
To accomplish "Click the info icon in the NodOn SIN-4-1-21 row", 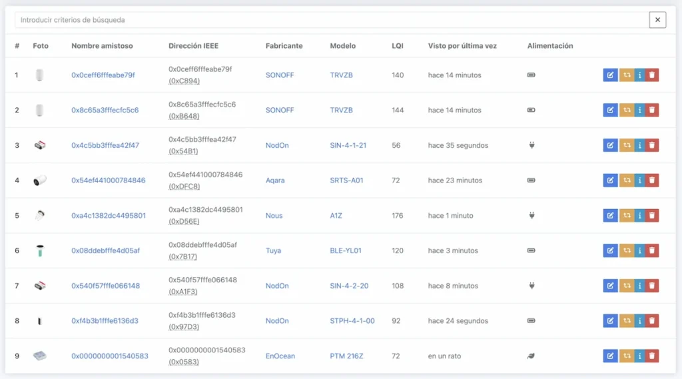I will click(x=639, y=145).
